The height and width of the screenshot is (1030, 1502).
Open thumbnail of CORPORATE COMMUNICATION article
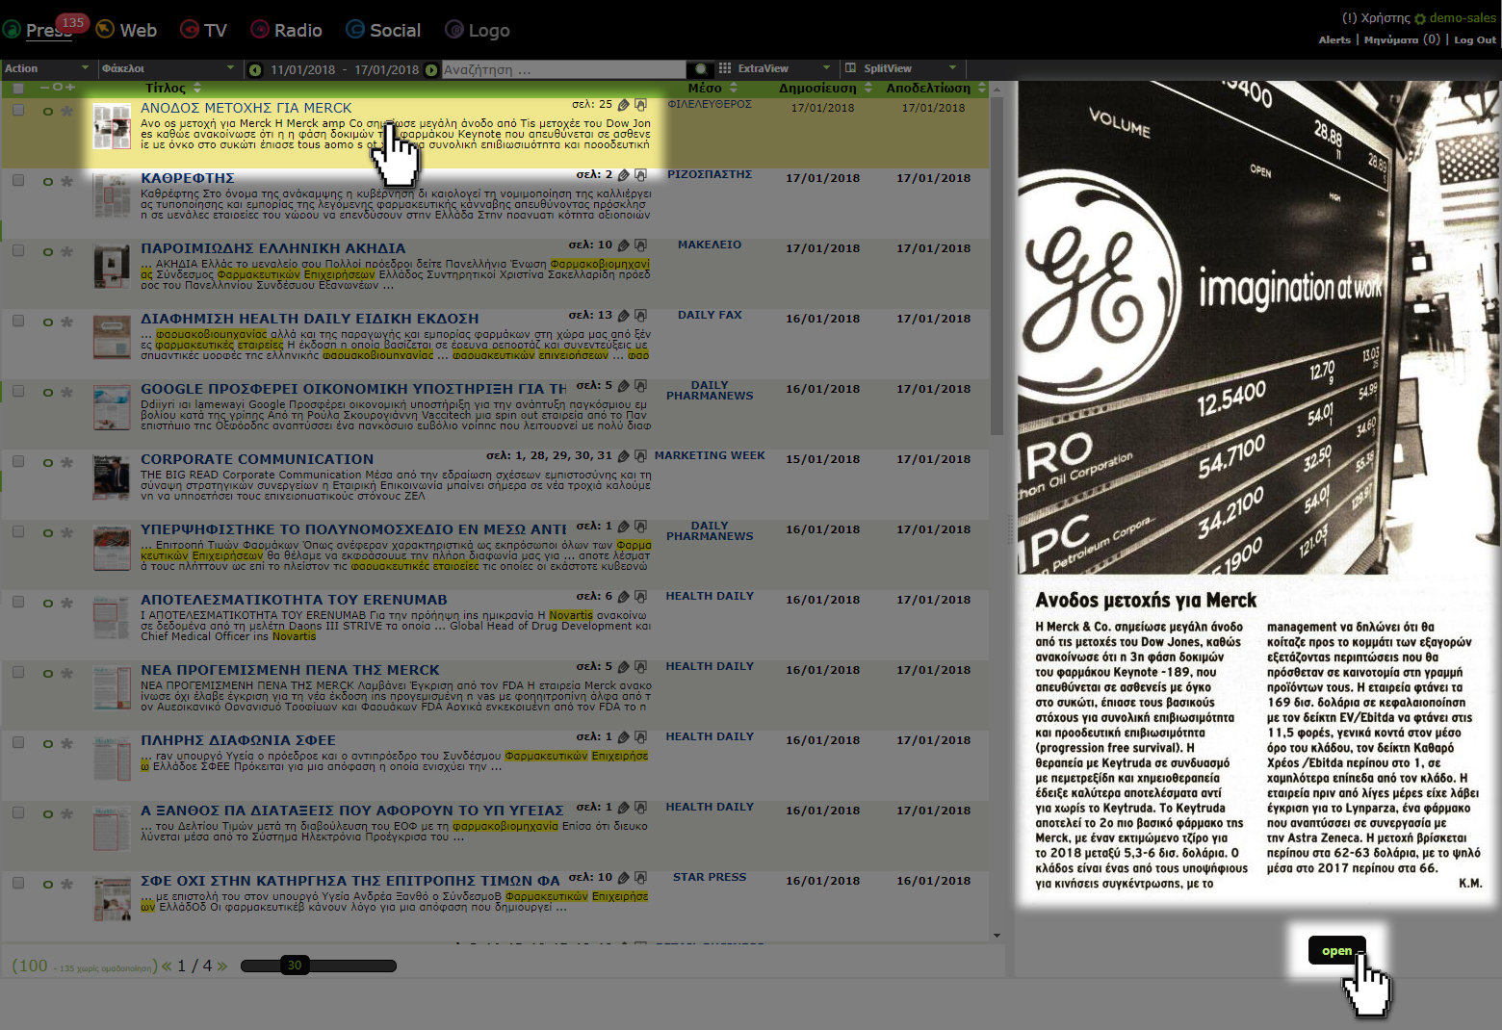click(x=112, y=477)
